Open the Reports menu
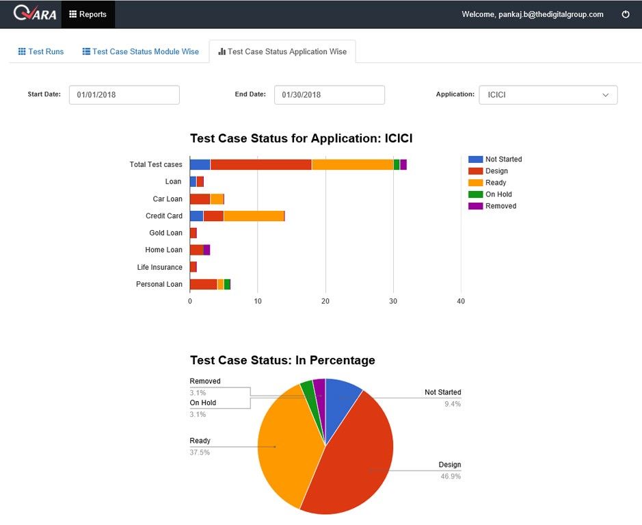This screenshot has height=525, width=642. (x=88, y=14)
